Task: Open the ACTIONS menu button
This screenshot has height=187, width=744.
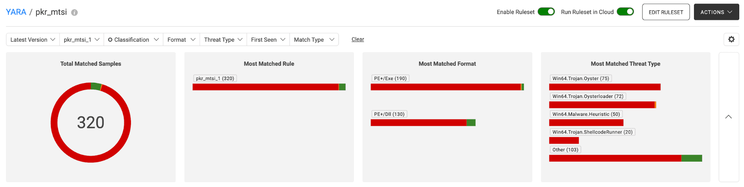Action: point(716,12)
